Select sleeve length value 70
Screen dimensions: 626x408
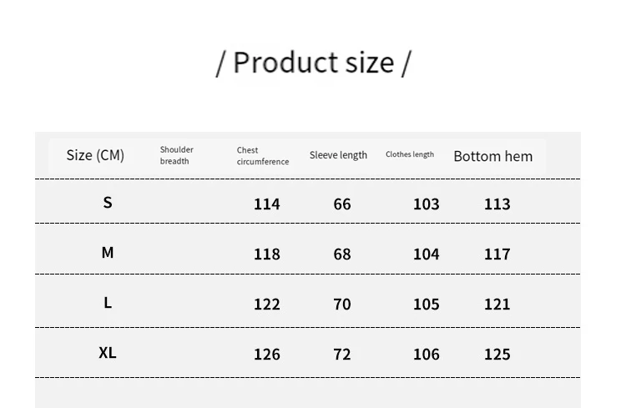coord(342,305)
